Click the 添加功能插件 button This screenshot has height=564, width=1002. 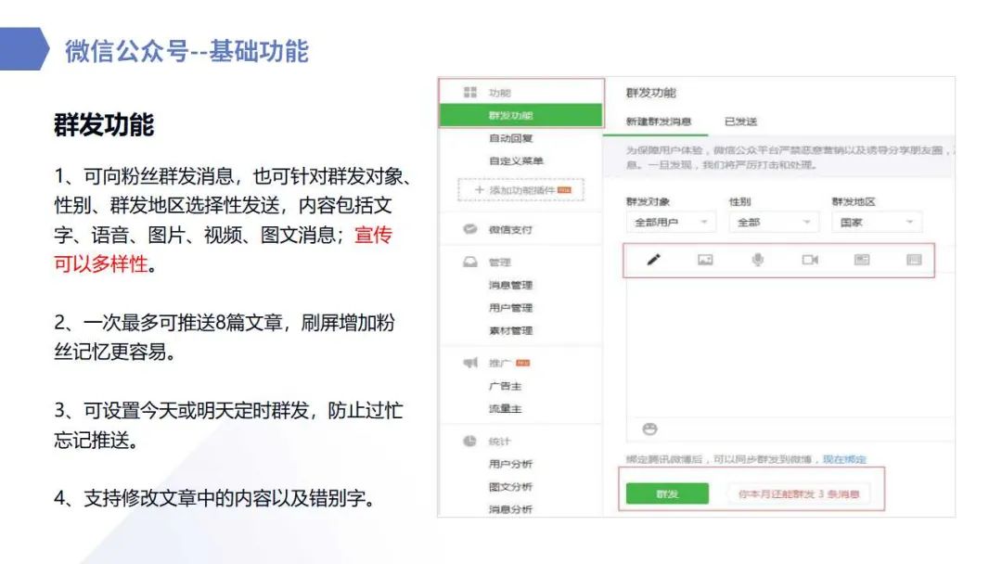(x=520, y=190)
